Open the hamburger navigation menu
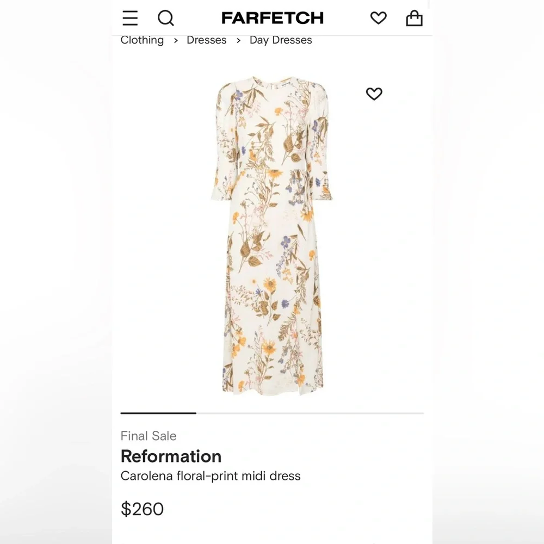The image size is (544, 544). 130,18
